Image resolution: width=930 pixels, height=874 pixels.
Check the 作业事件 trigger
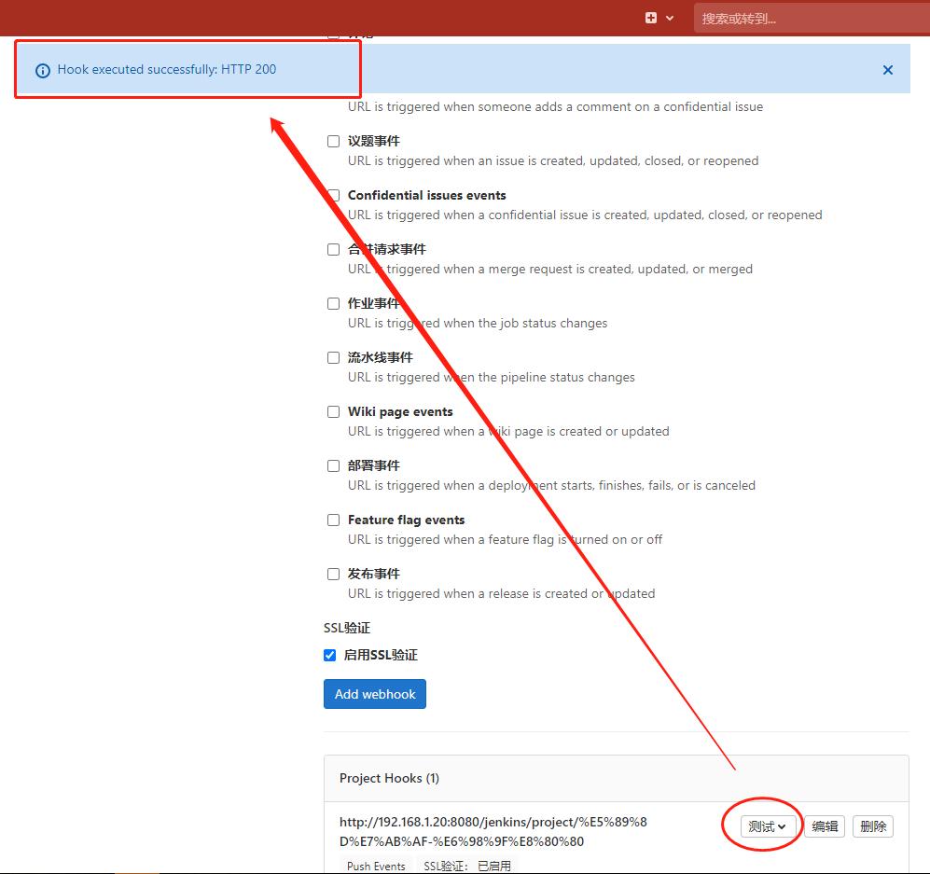[x=333, y=303]
